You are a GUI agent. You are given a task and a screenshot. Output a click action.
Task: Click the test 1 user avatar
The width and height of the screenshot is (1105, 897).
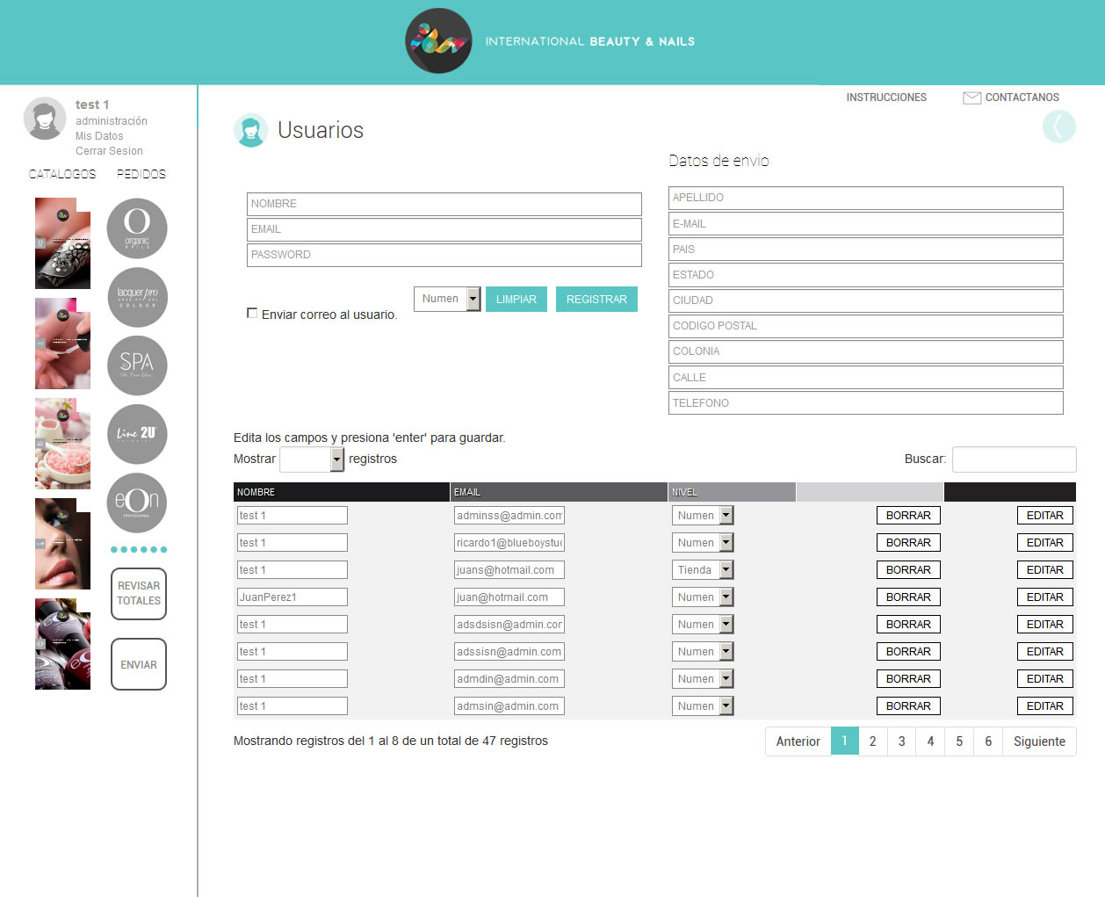tap(45, 119)
